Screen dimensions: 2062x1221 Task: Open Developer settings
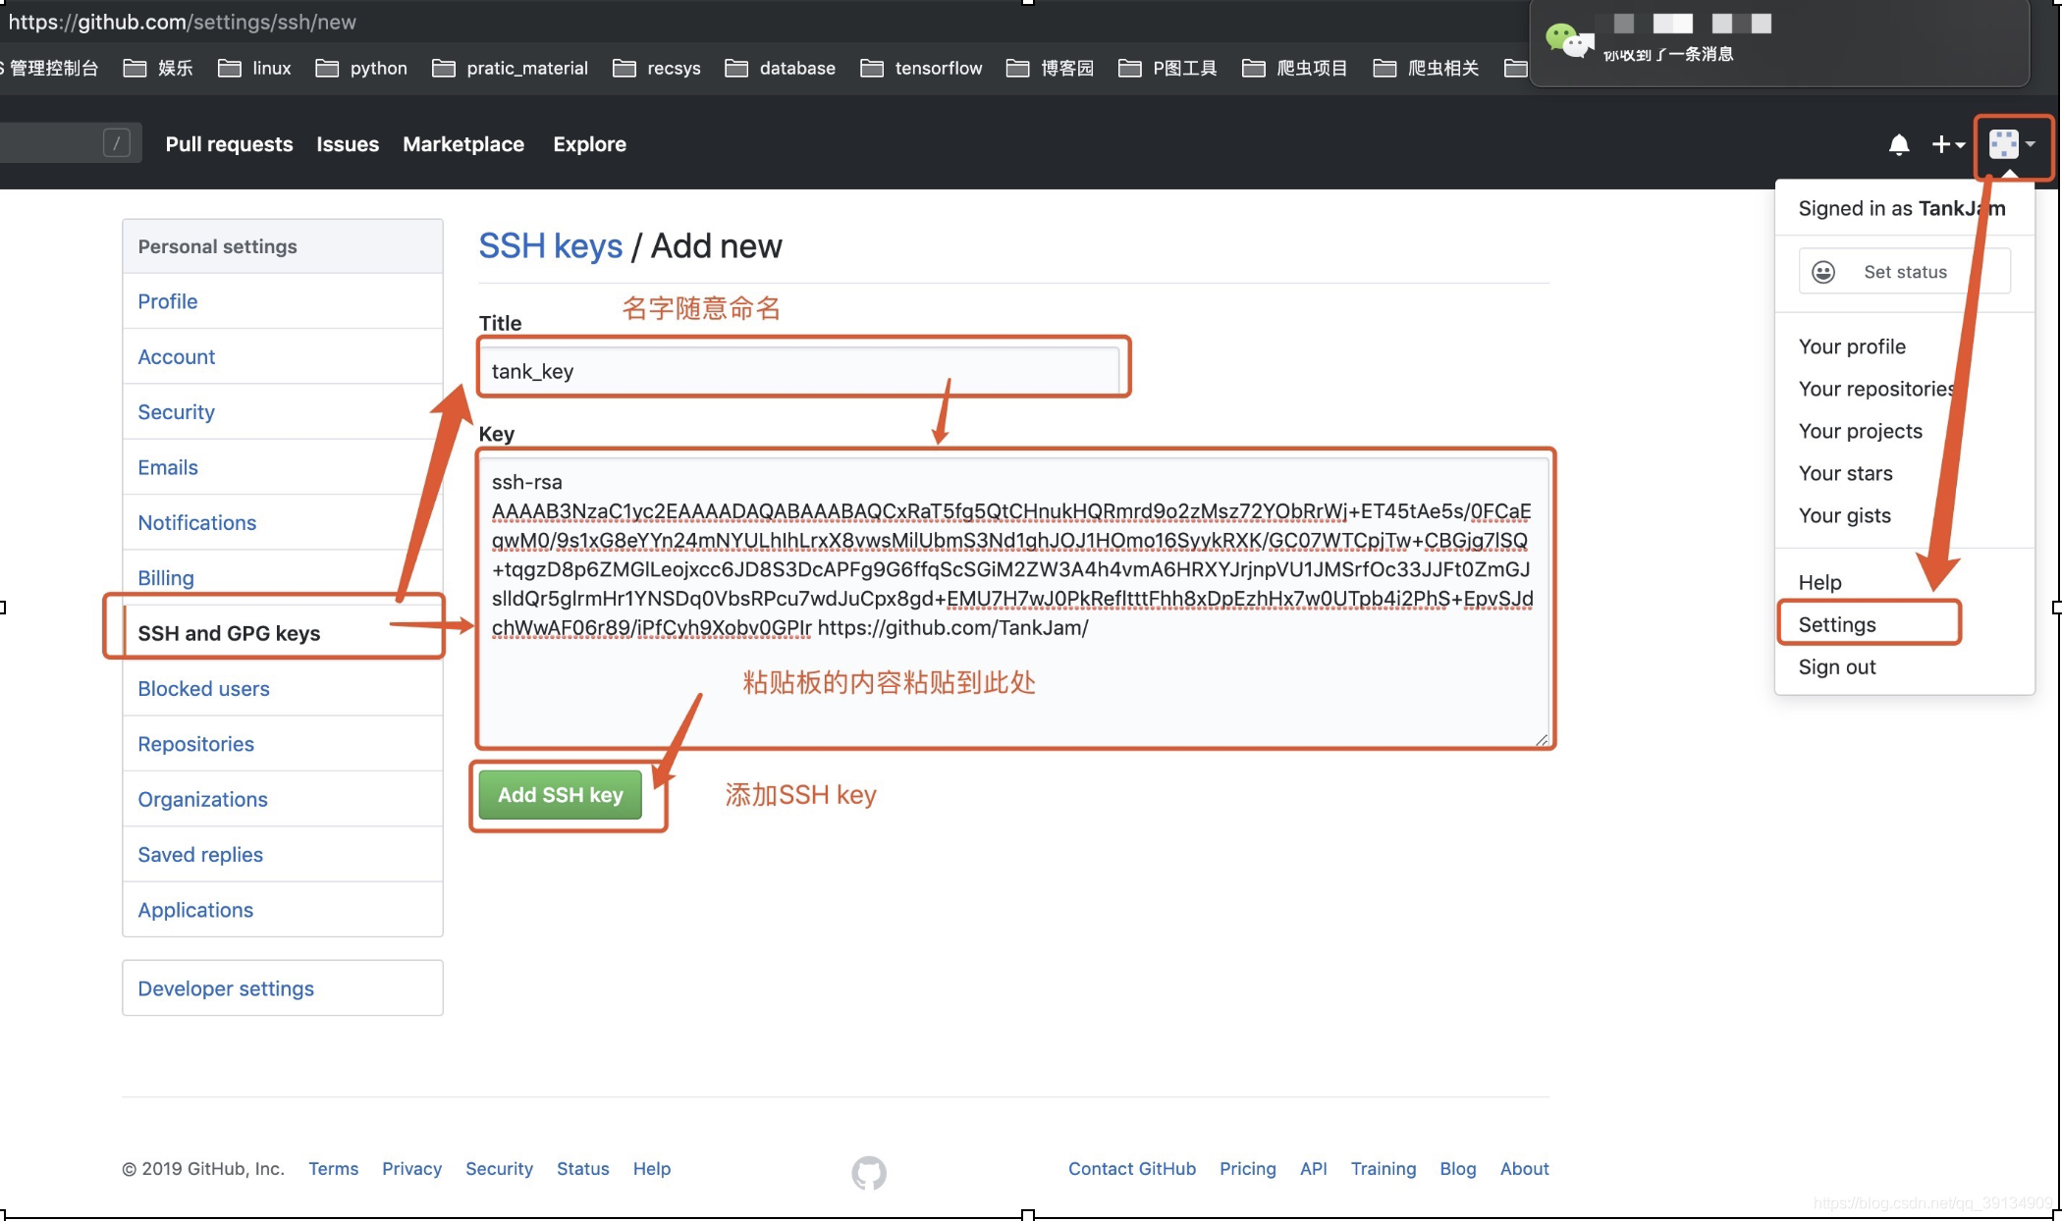click(283, 988)
